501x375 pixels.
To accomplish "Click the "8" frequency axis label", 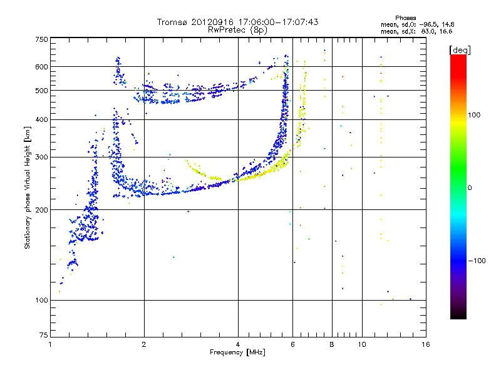I will [332, 344].
